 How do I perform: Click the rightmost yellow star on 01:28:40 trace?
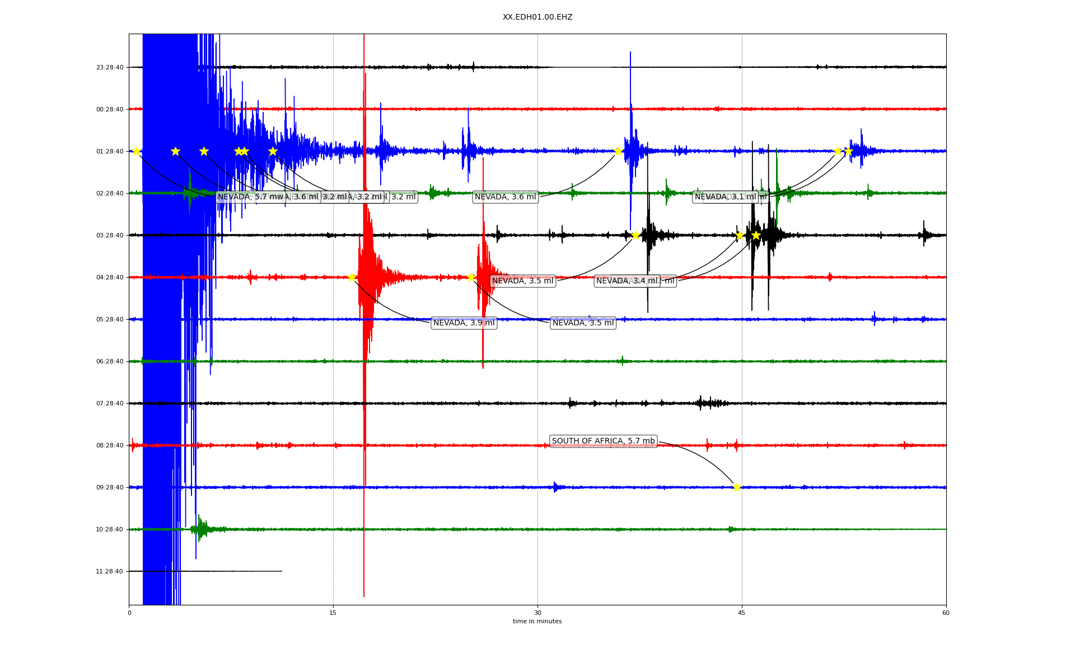pos(848,151)
